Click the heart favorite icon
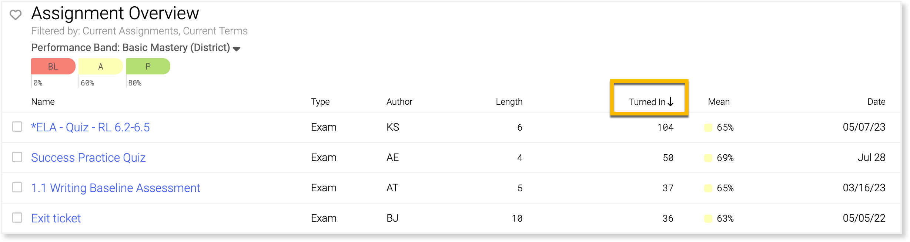The height and width of the screenshot is (242, 910). pos(16,15)
